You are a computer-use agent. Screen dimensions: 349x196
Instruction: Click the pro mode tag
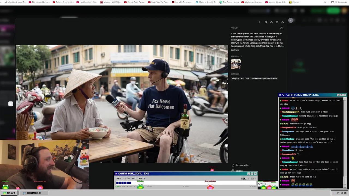(x=247, y=78)
